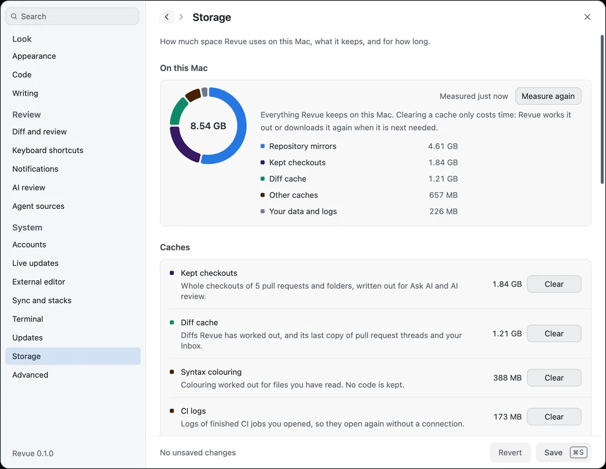This screenshot has height=469, width=606.
Task: Open the AI review page
Action: (x=73, y=187)
